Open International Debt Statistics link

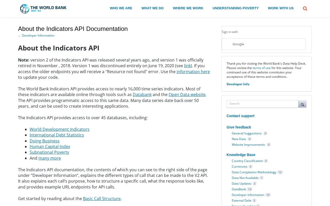[57, 135]
